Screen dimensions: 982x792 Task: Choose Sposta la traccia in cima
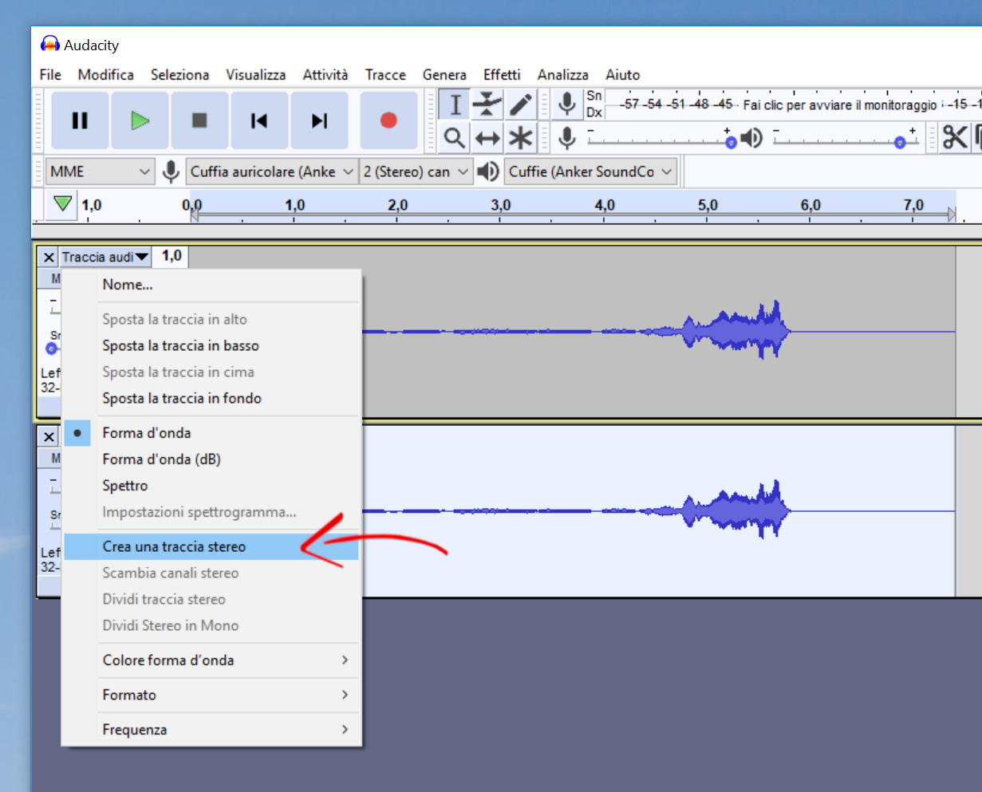[211, 372]
